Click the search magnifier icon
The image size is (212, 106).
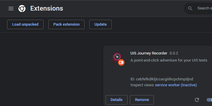click(x=190, y=9)
